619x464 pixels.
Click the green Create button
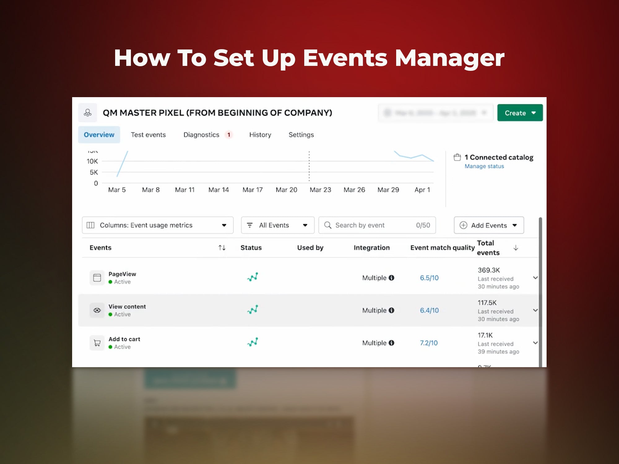pos(520,113)
